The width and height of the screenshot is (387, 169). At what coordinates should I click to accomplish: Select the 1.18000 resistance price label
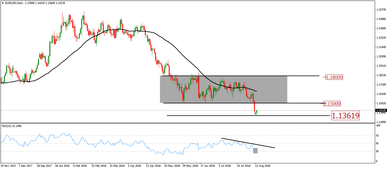(334, 77)
